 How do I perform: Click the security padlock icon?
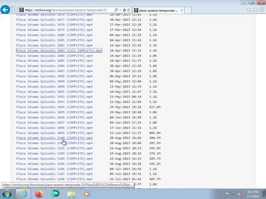pos(124,10)
